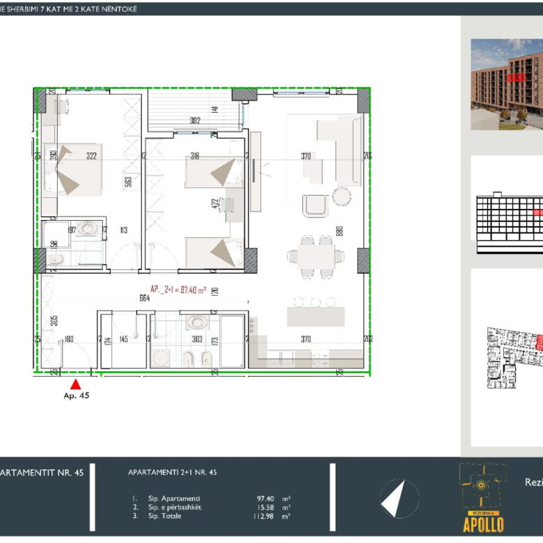Select the Sip. Totale 112.98 row
The width and height of the screenshot is (543, 543).
[210, 516]
